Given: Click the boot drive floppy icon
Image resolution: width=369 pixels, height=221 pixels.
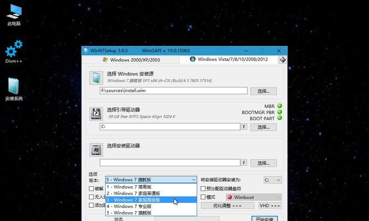Looking at the screenshot, I should pyautogui.click(x=96, y=114).
